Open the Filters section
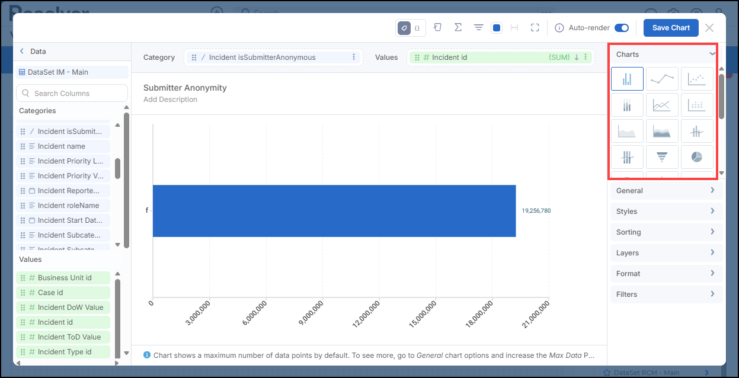Image resolution: width=739 pixels, height=378 pixels. (x=666, y=294)
